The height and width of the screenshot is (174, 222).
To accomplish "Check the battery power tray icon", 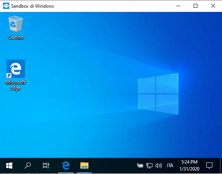I will pos(140,166).
